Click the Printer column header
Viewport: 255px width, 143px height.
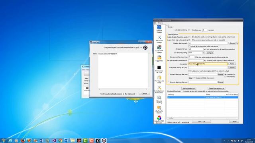(x=215, y=95)
